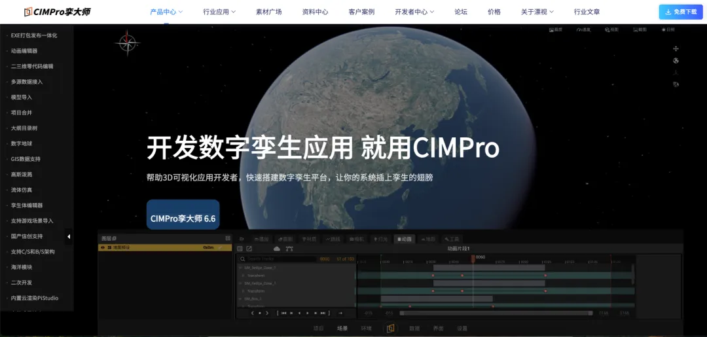Click the panel toggle icon left of 图层 tab
707x337 pixels.
point(242,239)
